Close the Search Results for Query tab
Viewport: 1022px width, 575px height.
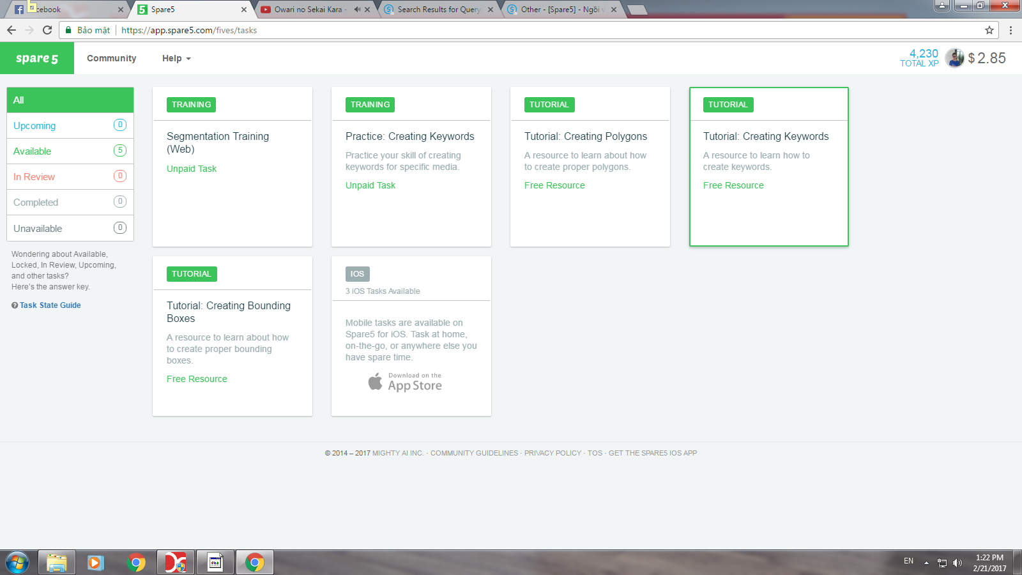(491, 10)
